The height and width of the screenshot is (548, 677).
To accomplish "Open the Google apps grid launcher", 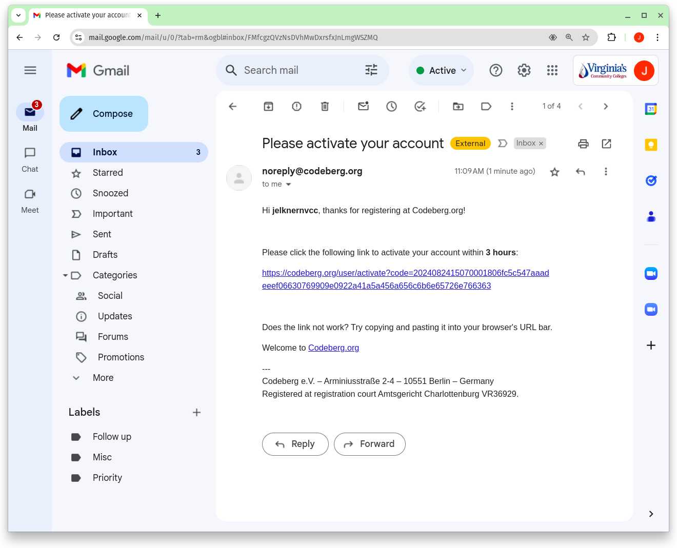I will click(552, 70).
